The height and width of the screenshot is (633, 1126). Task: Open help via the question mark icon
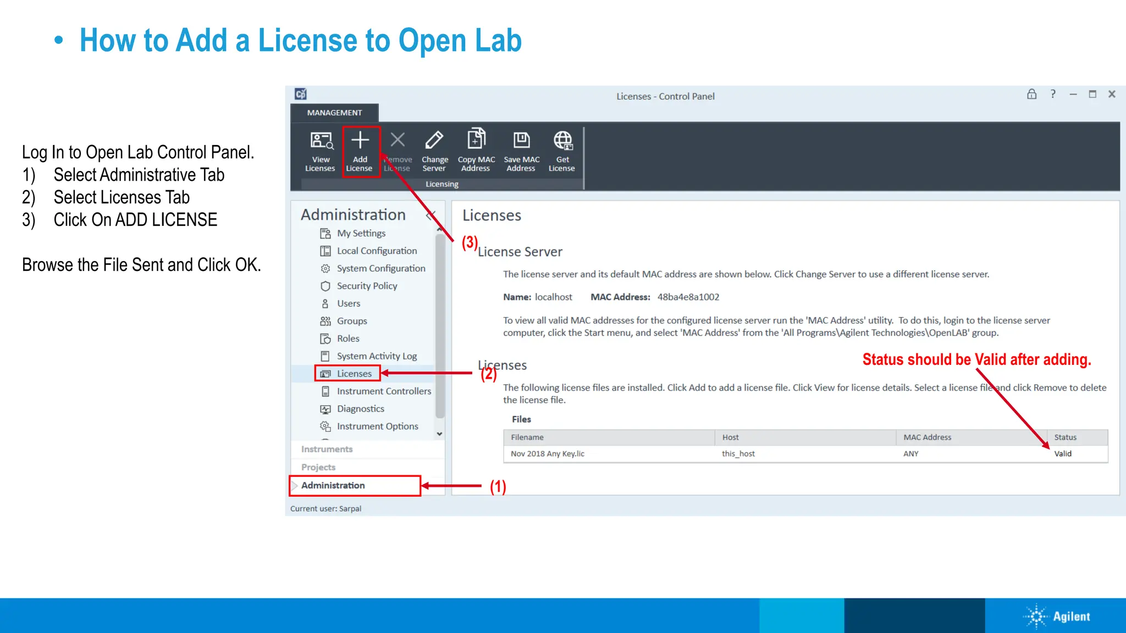tap(1053, 95)
